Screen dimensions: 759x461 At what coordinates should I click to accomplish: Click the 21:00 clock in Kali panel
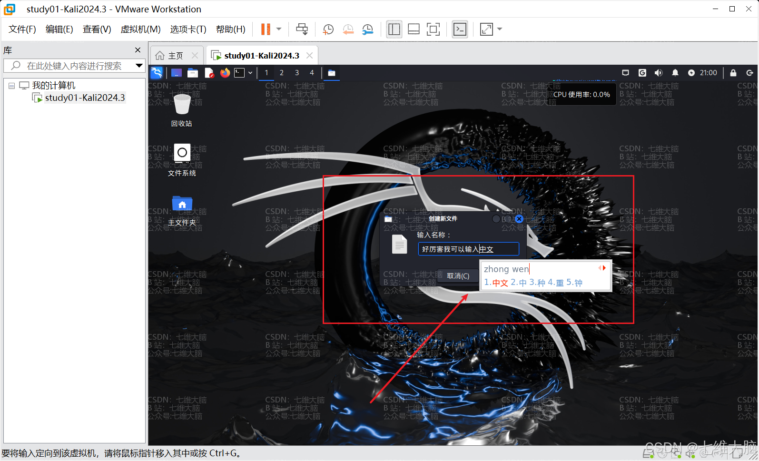709,73
